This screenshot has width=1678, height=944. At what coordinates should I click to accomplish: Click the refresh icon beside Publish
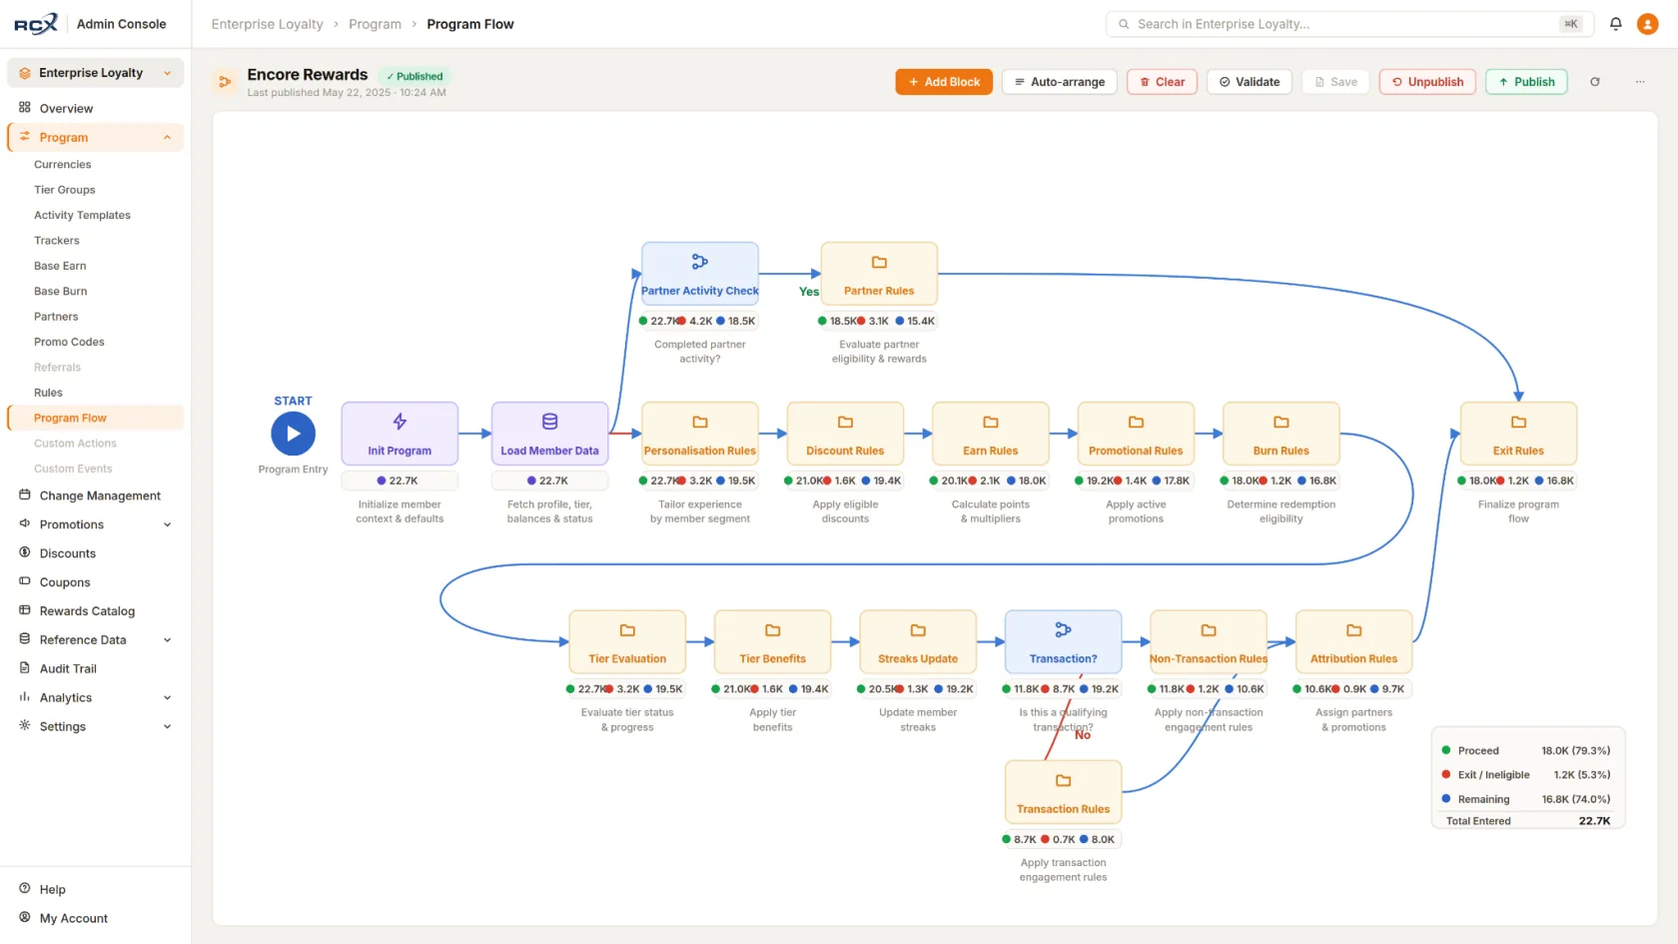click(x=1595, y=82)
